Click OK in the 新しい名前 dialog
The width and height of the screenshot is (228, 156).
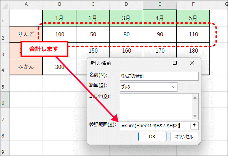152,136
